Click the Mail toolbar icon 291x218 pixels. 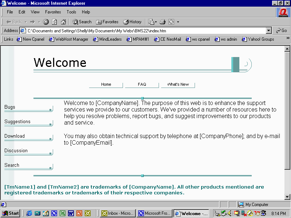point(151,22)
